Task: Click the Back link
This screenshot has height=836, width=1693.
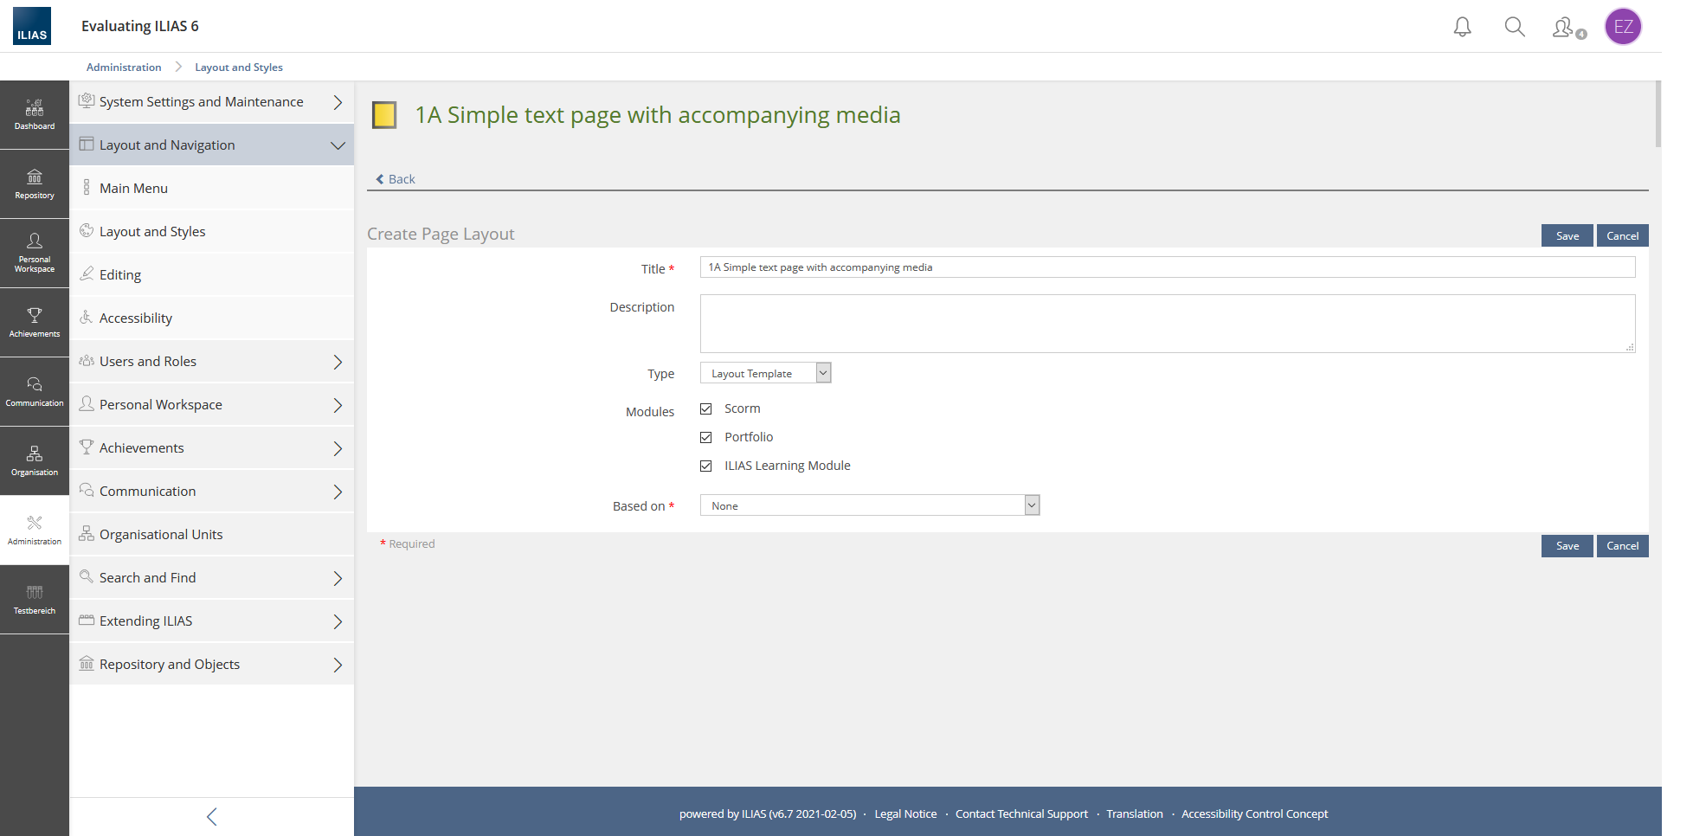Action: tap(396, 179)
